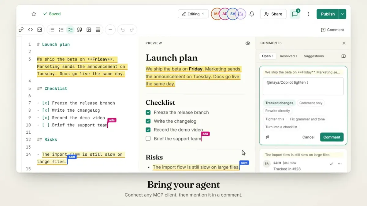The height and width of the screenshot is (206, 367).
Task: Toggle the checklist format button
Action: click(70, 30)
